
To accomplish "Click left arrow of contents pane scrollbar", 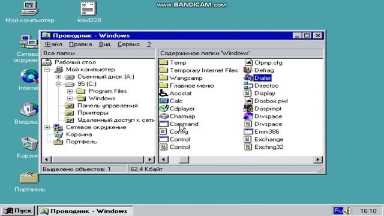I will tap(164, 160).
